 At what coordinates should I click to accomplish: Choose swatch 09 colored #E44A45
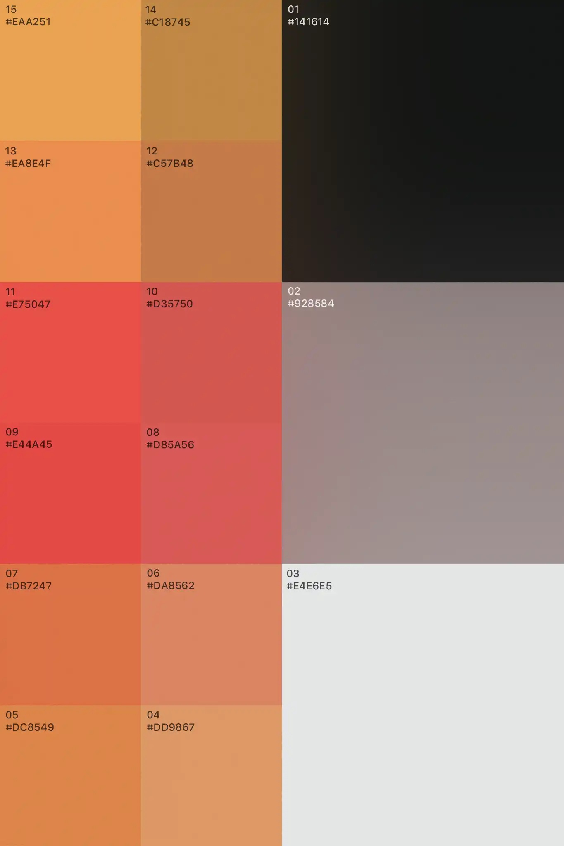pyautogui.click(x=70, y=493)
